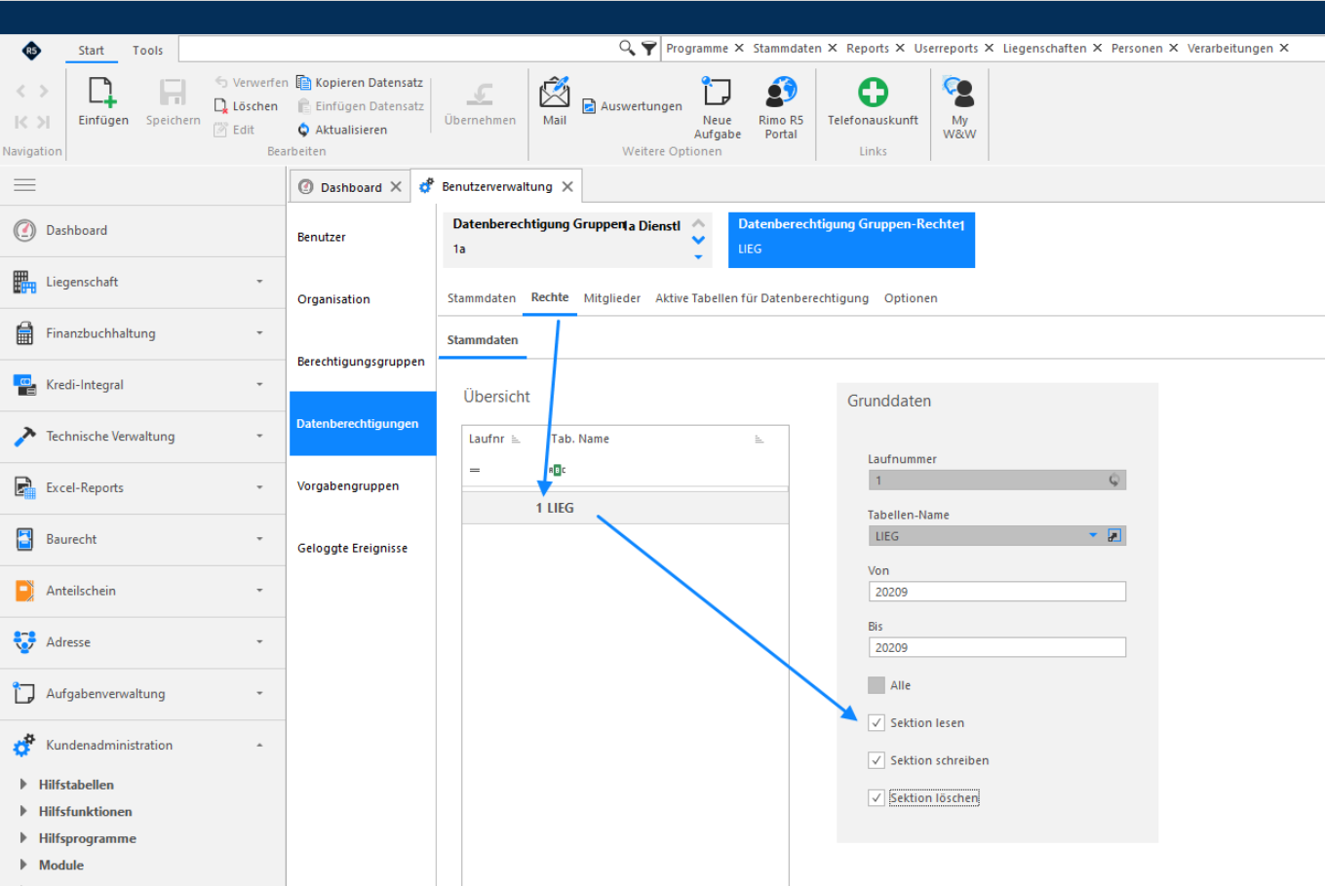Viewport: 1325px width, 886px height.
Task: Open the Mail envelope icon
Action: tap(554, 92)
